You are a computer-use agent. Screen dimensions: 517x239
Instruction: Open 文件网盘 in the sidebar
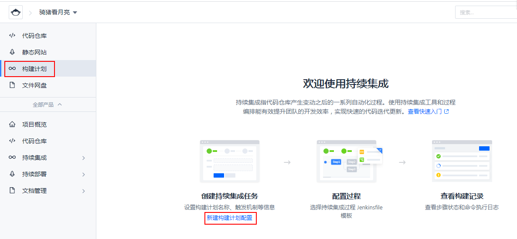48,85
